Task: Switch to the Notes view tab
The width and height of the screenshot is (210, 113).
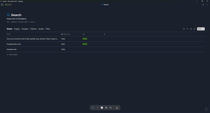Action: pyautogui.click(x=9, y=29)
